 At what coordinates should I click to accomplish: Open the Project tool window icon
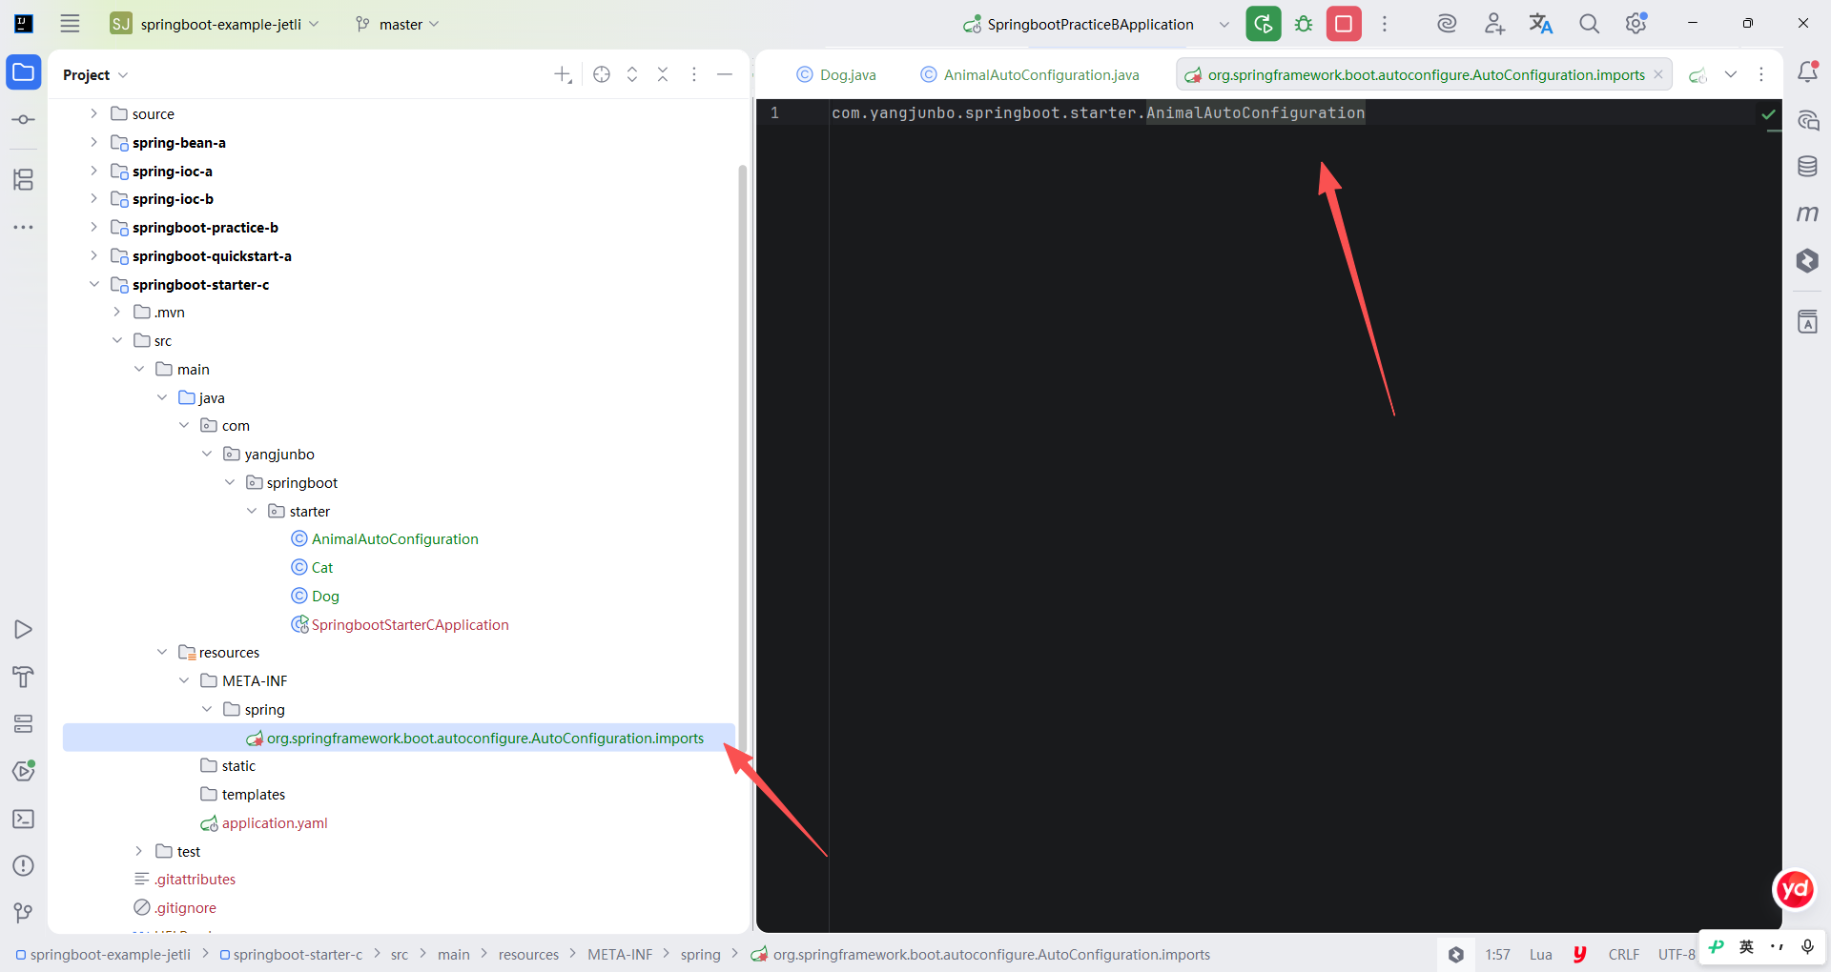coord(24,72)
